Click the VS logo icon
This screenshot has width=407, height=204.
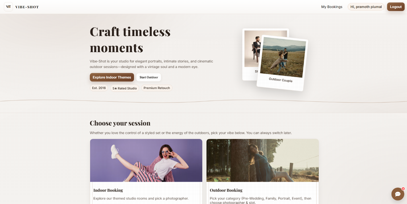8,7
